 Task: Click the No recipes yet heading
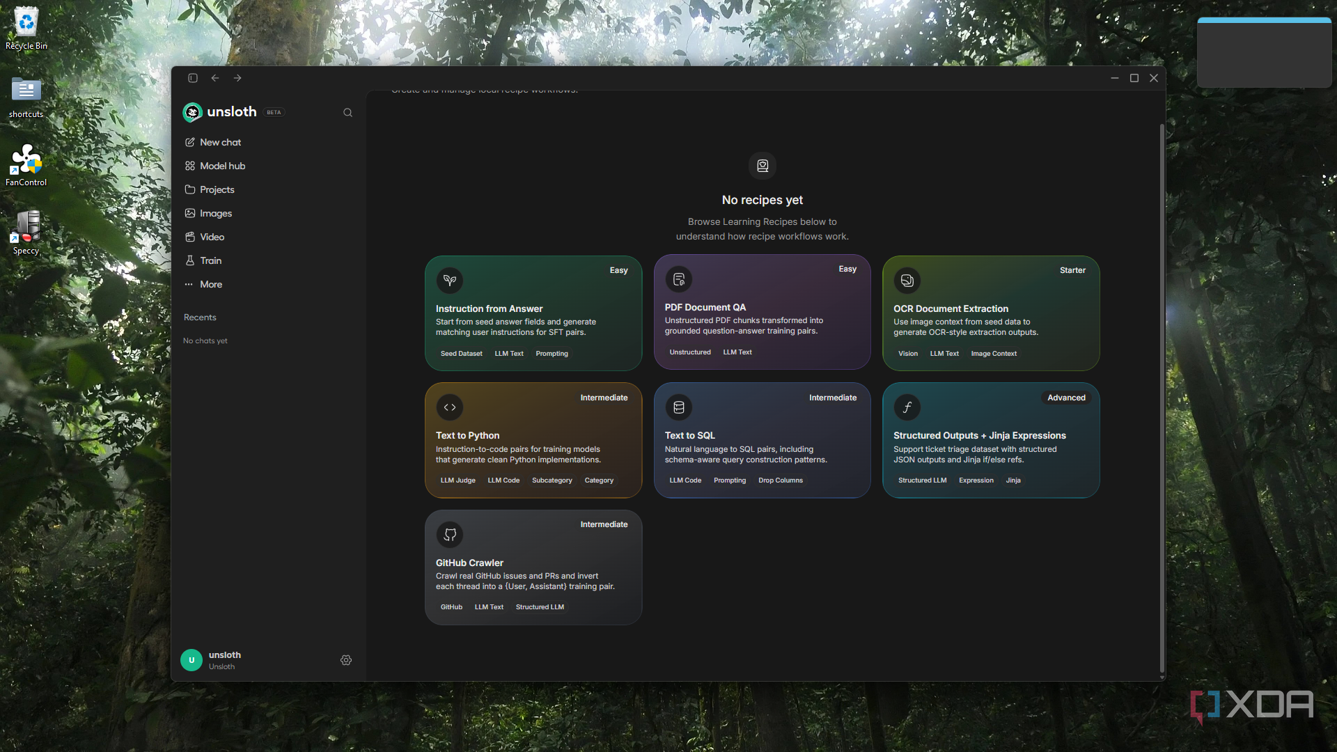pos(763,200)
